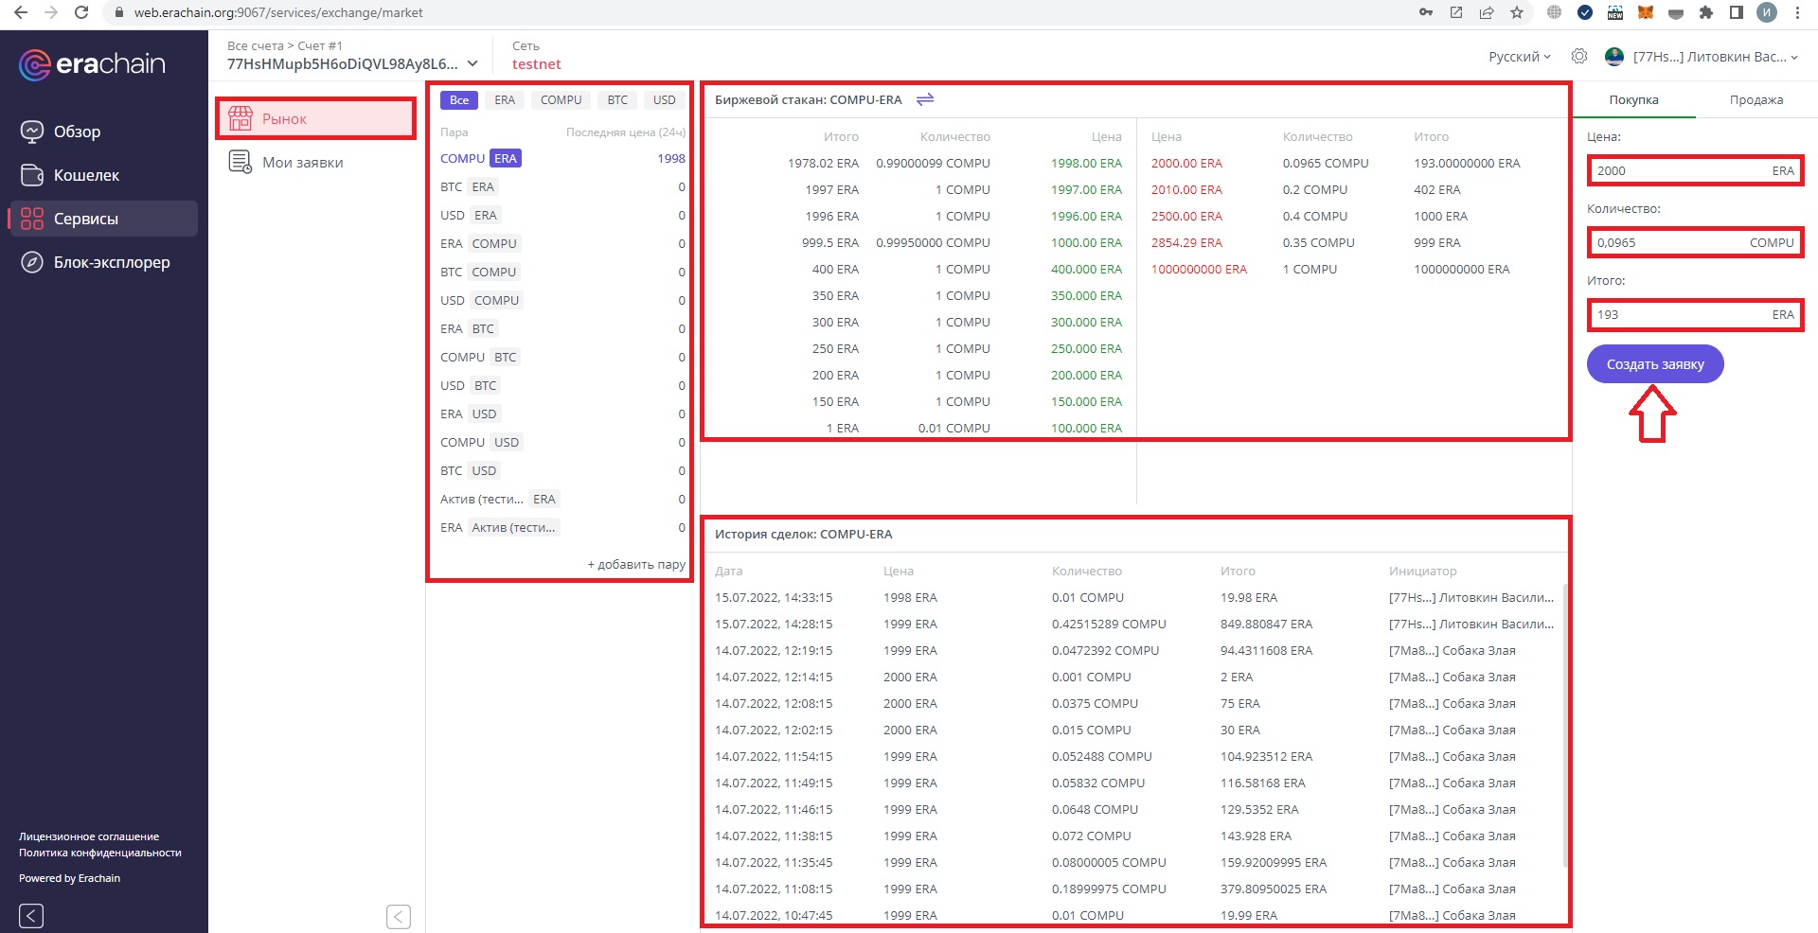Image resolution: width=1818 pixels, height=933 pixels.
Task: Click the Создать заявку button
Action: click(1654, 364)
